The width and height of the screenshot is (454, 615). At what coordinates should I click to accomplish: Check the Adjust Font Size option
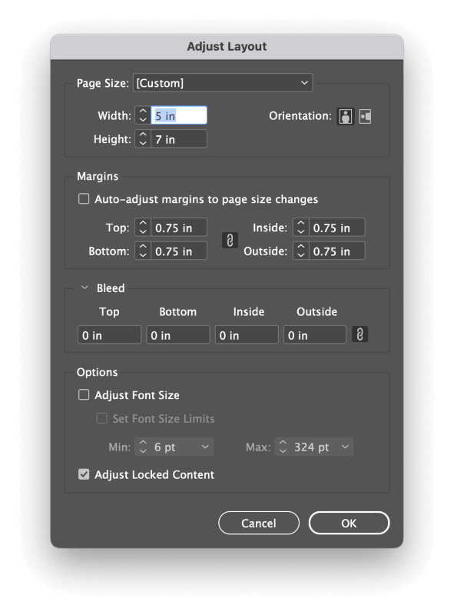(84, 394)
